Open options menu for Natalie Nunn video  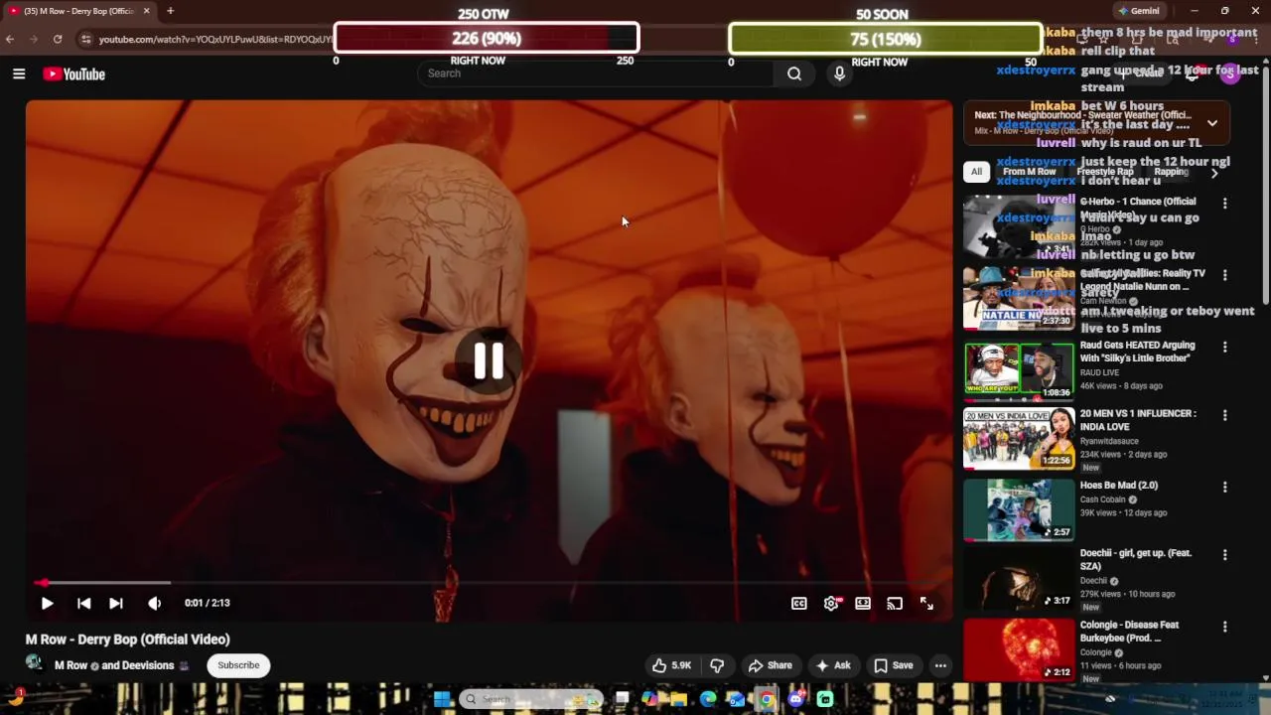1224,275
